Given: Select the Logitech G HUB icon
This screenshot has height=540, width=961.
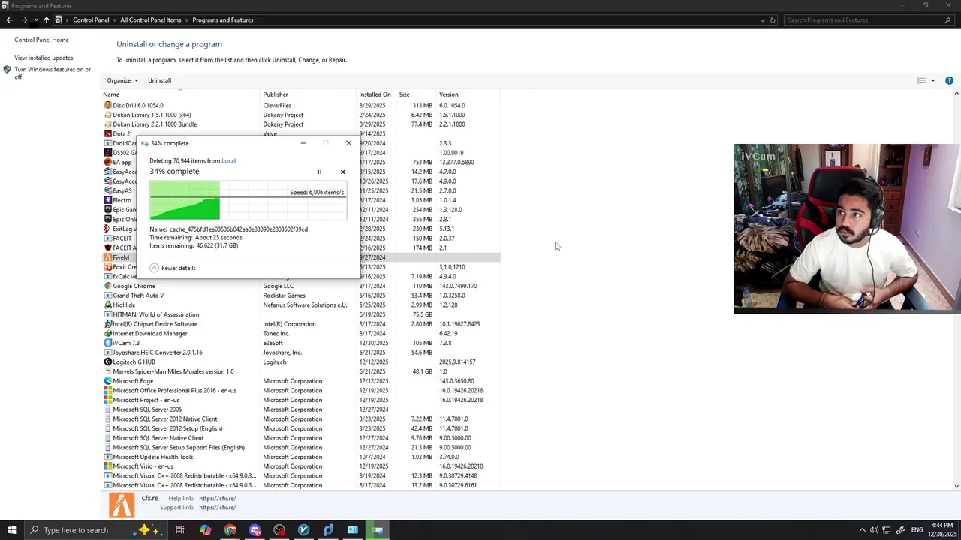Looking at the screenshot, I should pyautogui.click(x=107, y=362).
